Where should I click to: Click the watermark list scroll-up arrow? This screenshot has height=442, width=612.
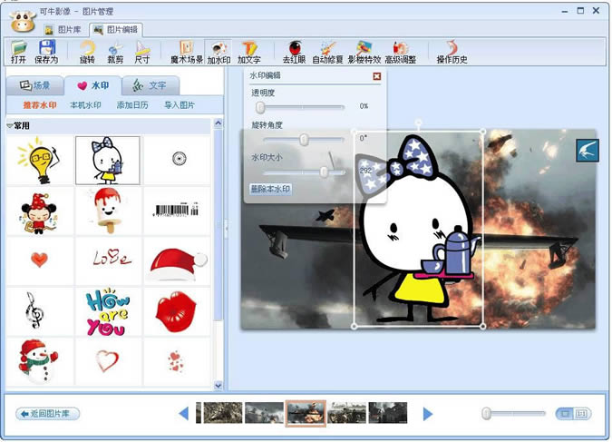(219, 123)
